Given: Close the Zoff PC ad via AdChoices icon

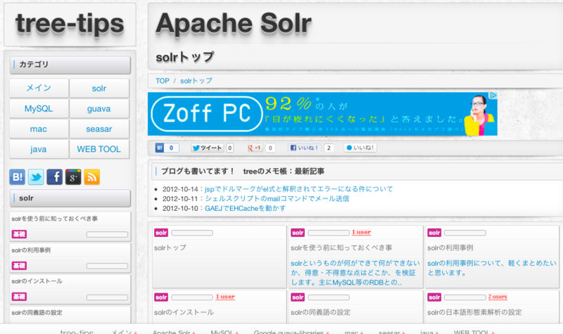Looking at the screenshot, I should (493, 96).
